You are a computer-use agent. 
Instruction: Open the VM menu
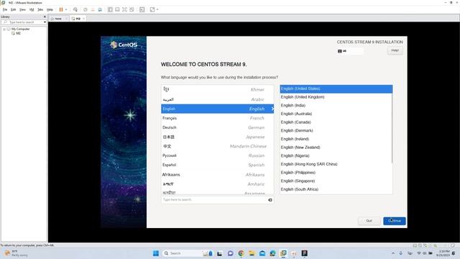pyautogui.click(x=32, y=9)
